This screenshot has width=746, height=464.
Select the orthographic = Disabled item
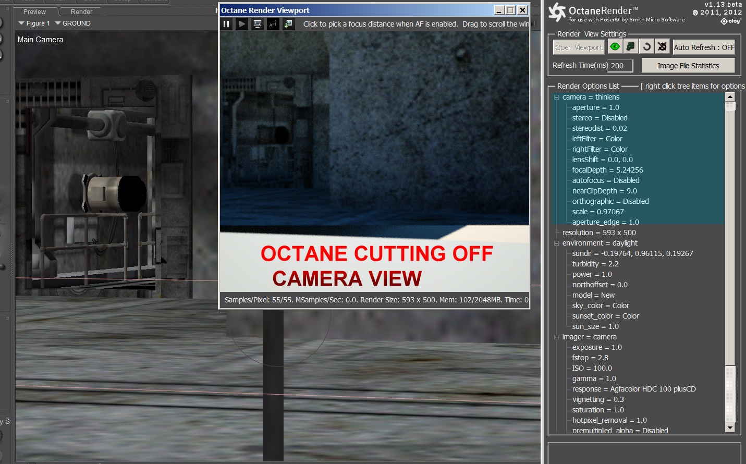tap(610, 201)
